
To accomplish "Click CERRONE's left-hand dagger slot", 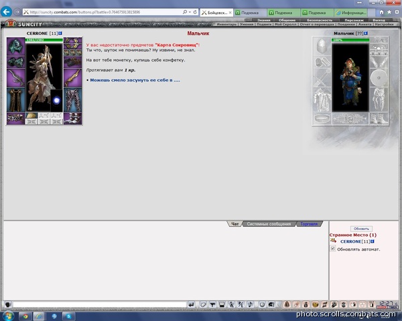I will coord(15,78).
